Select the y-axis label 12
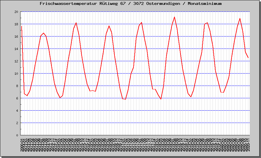The width and height of the screenshot is (261, 158). pyautogui.click(x=16, y=61)
